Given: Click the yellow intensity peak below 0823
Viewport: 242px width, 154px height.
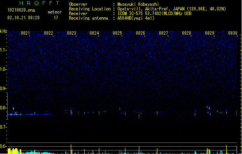Looking at the screenshot, I should pos(71,149).
